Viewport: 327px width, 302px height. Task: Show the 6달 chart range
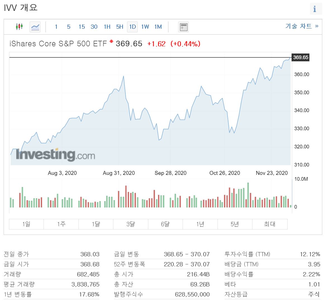[165, 224]
